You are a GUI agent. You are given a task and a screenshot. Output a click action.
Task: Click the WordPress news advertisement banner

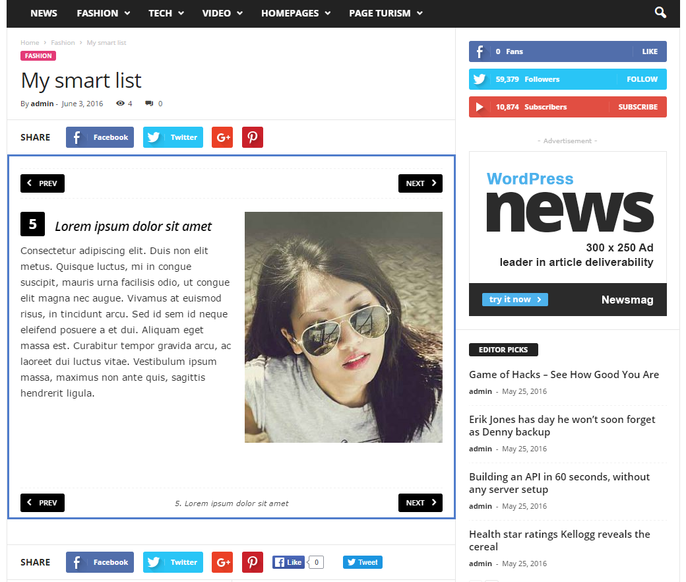(x=568, y=234)
